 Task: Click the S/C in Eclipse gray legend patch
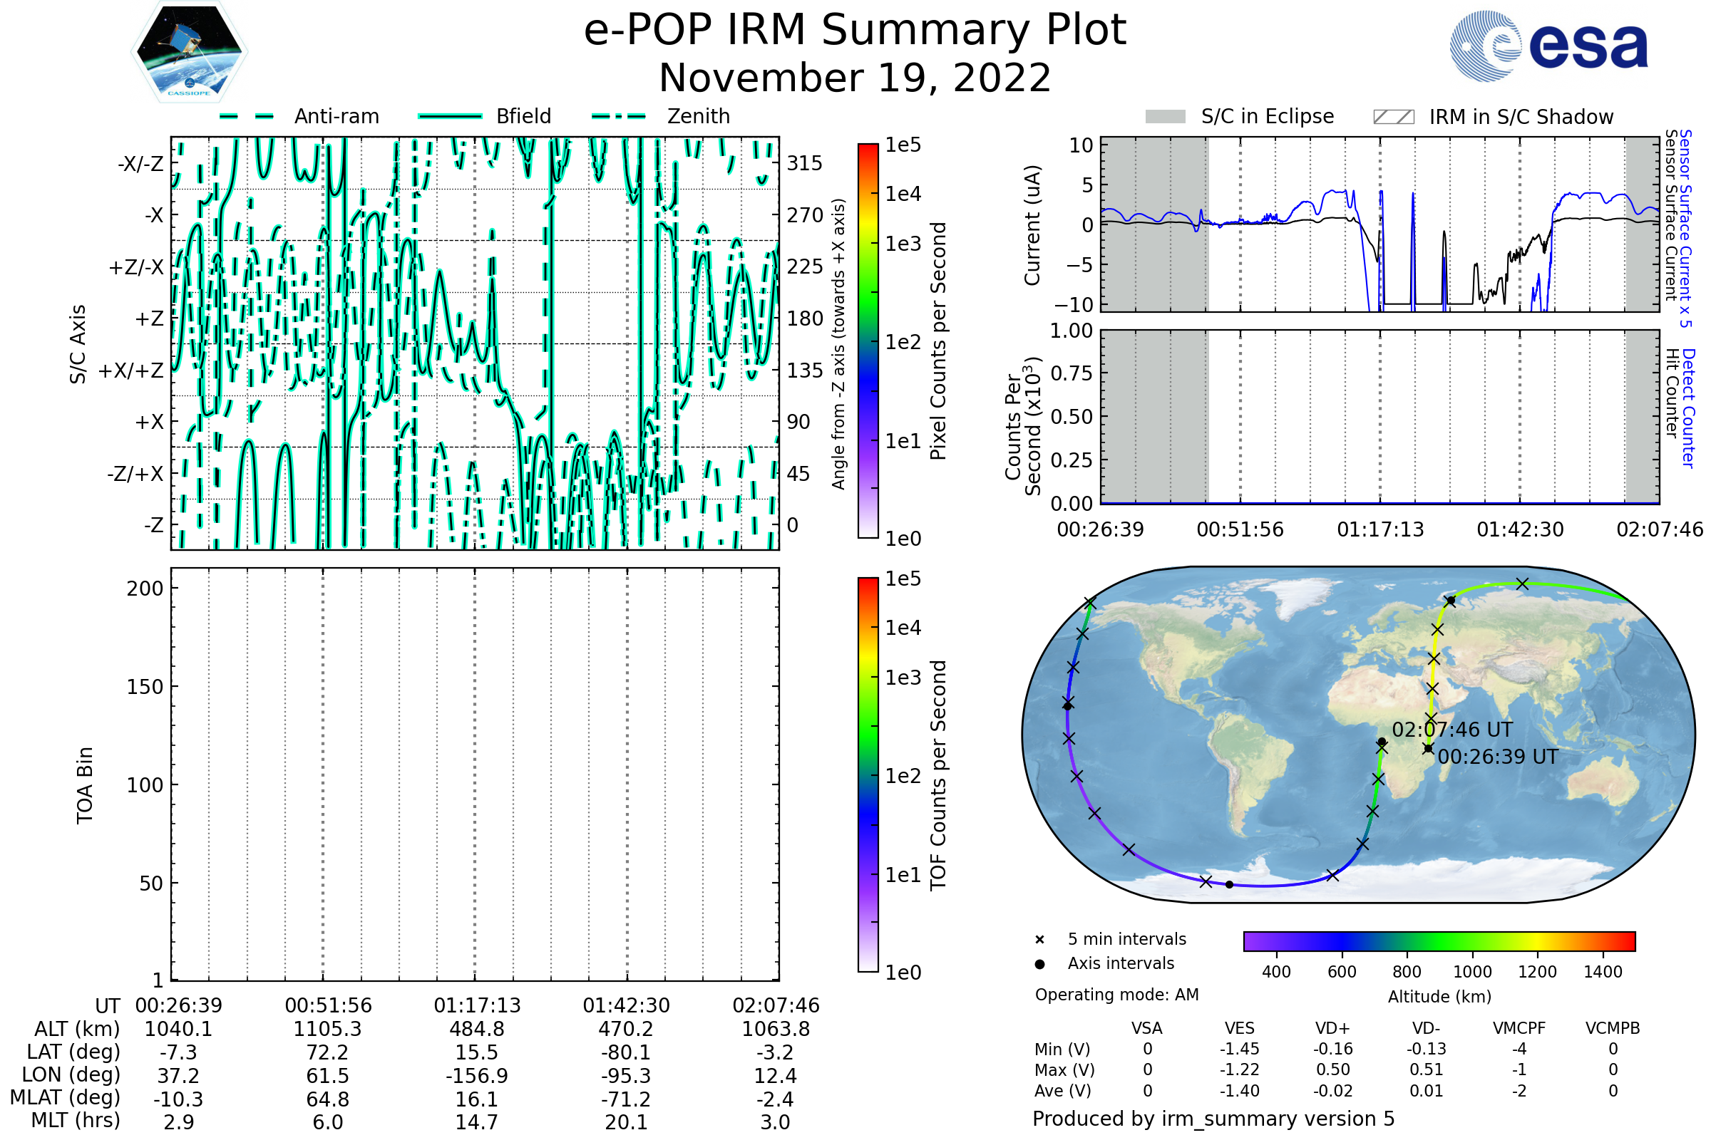[x=1166, y=117]
